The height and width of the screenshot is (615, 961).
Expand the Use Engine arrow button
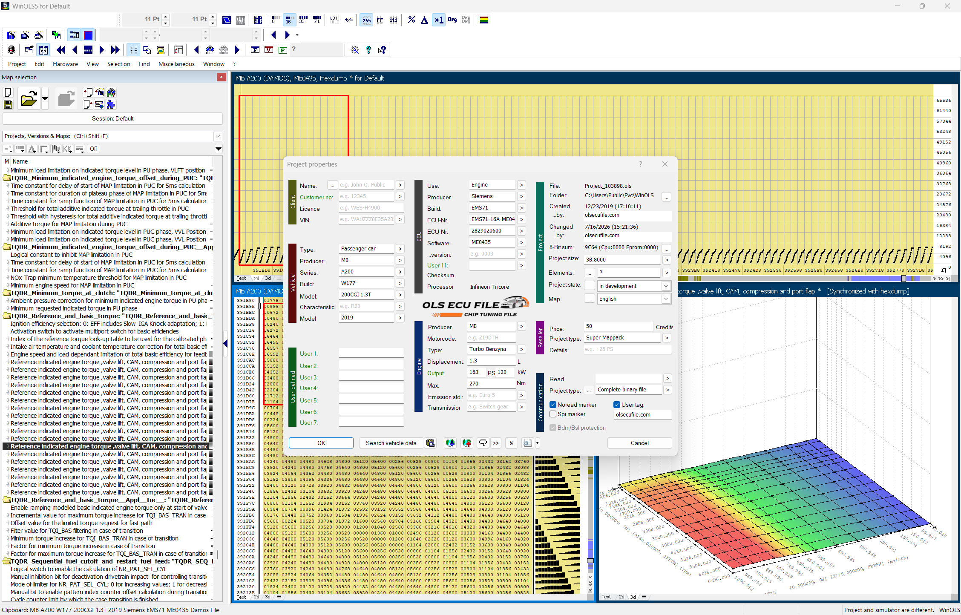(521, 185)
